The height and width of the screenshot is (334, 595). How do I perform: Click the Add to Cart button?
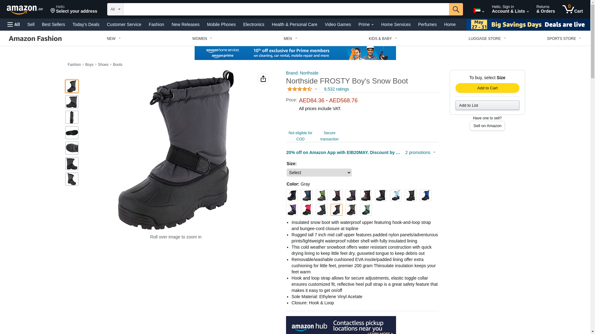pyautogui.click(x=487, y=88)
